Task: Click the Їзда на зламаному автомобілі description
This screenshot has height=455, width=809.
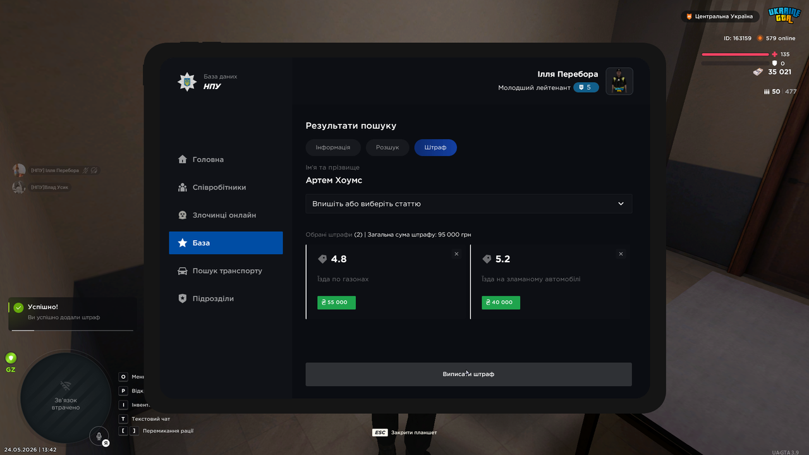Action: click(x=531, y=279)
